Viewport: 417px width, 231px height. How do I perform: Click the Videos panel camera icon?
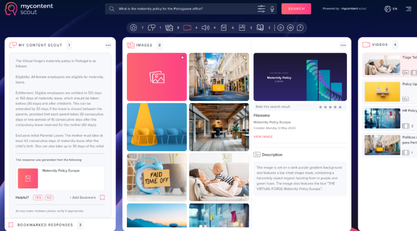pyautogui.click(x=366, y=45)
